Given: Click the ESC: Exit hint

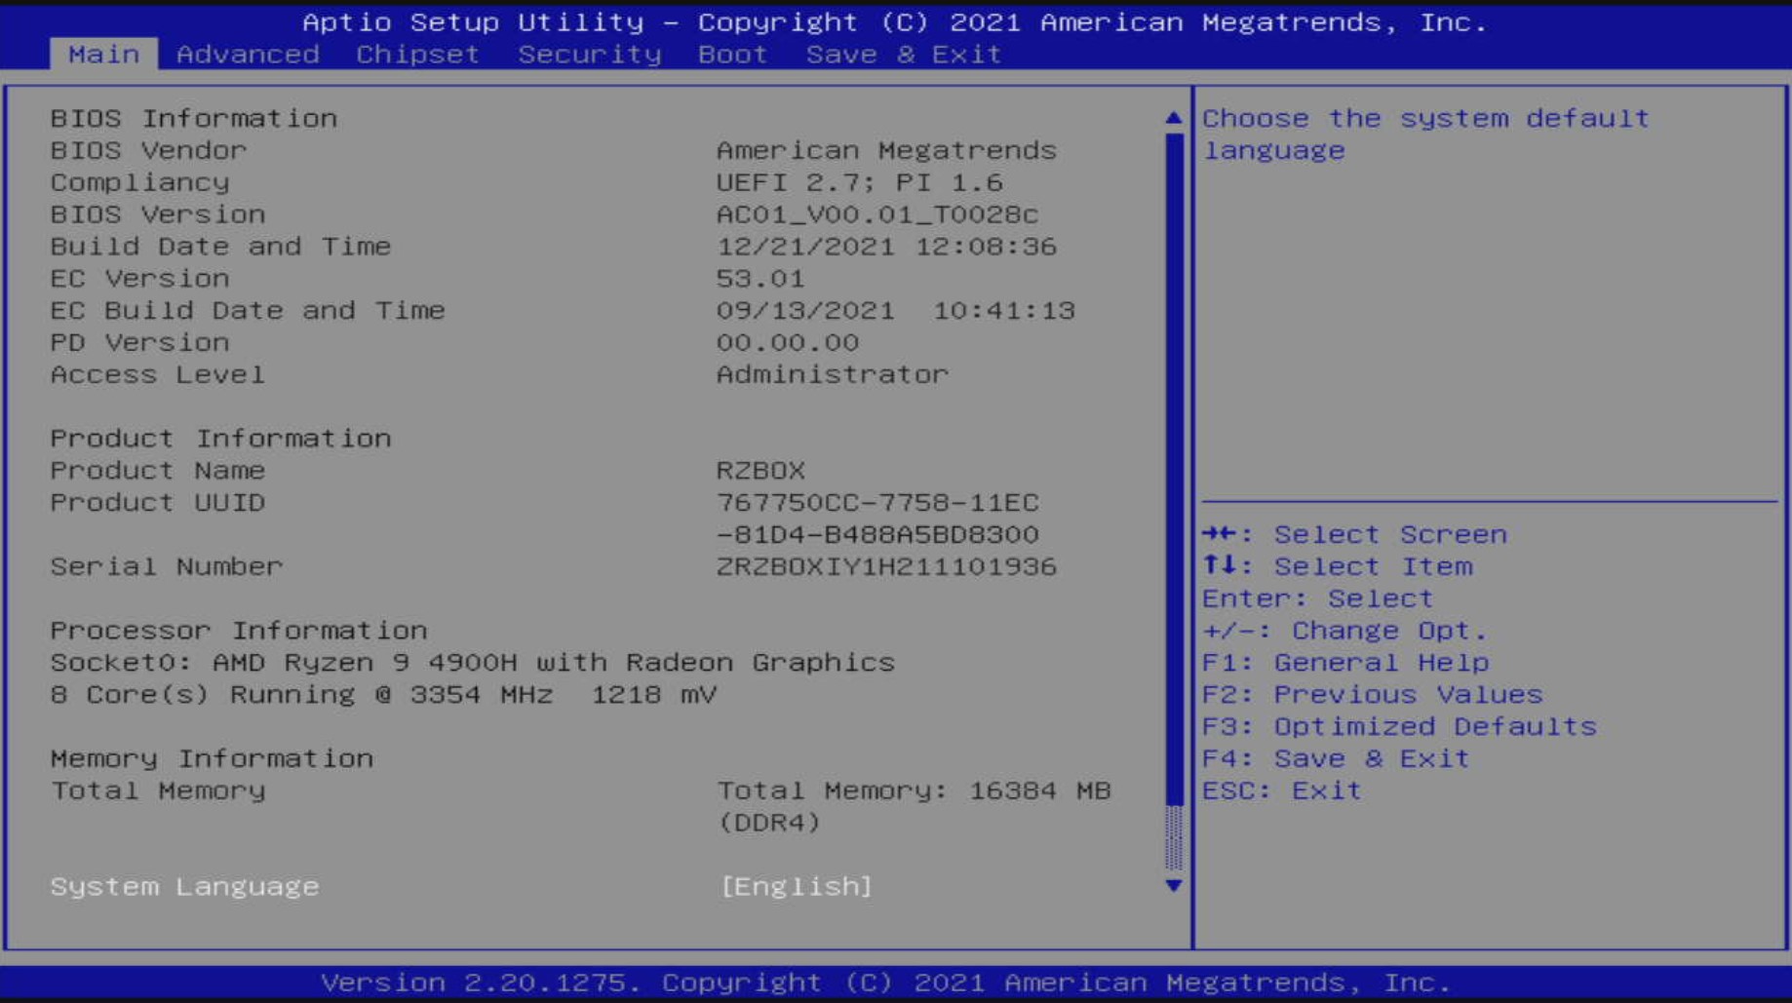Looking at the screenshot, I should coord(1281,791).
